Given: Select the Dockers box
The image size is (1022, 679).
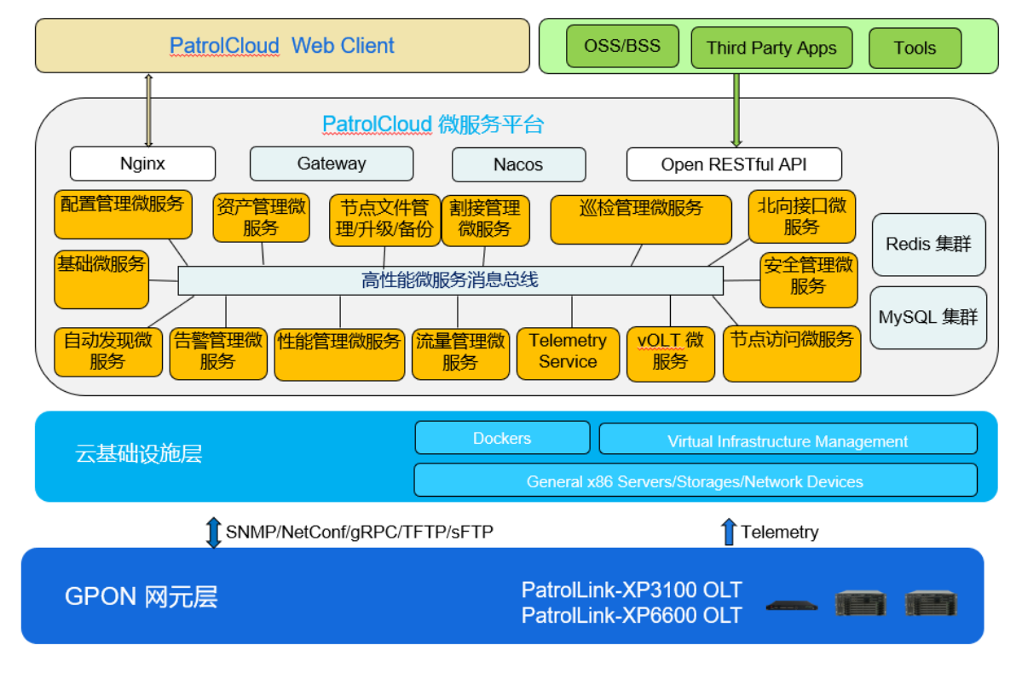Looking at the screenshot, I should (x=503, y=438).
